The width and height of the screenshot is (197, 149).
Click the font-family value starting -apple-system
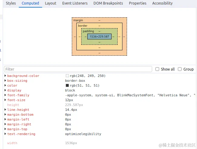[130, 95]
